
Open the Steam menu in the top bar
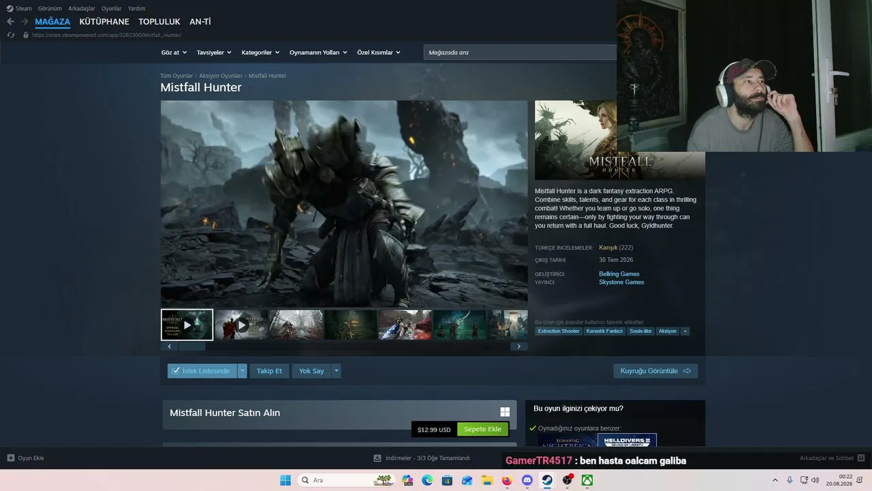click(x=19, y=9)
